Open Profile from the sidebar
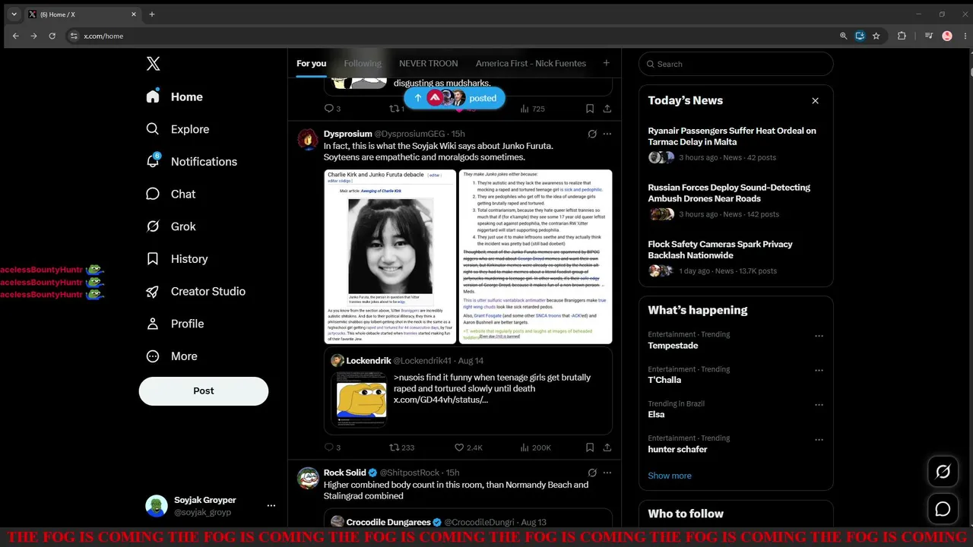Viewport: 973px width, 547px height. coord(176,324)
